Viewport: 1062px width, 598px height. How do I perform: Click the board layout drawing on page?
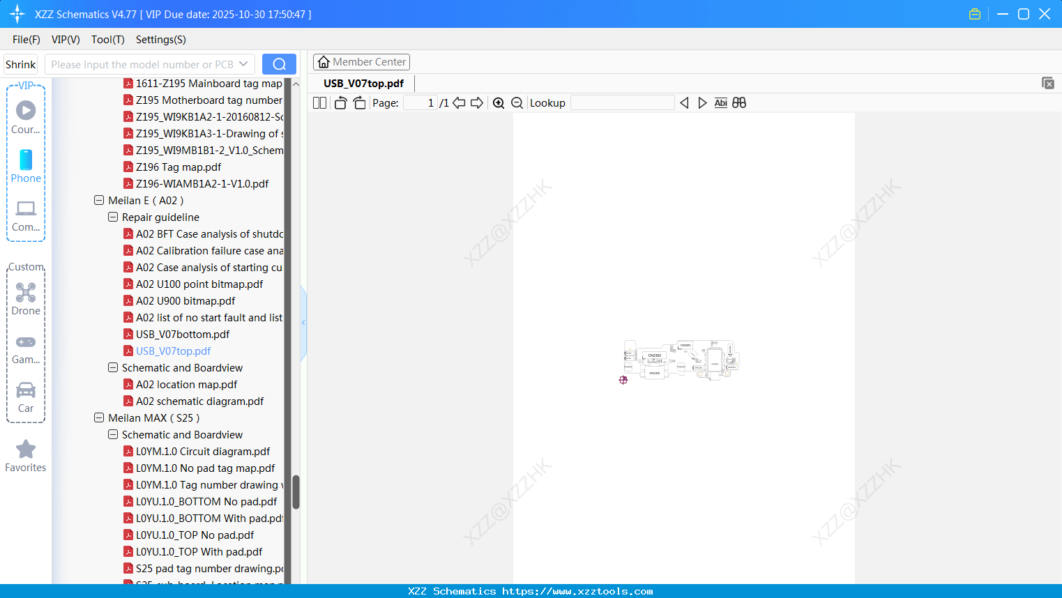[681, 360]
